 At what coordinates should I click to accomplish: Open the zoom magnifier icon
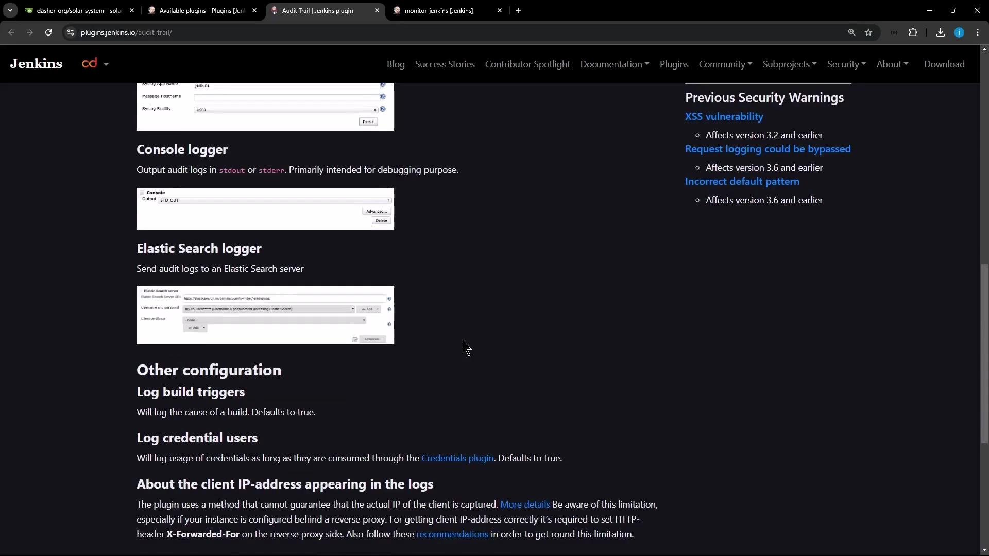[851, 32]
